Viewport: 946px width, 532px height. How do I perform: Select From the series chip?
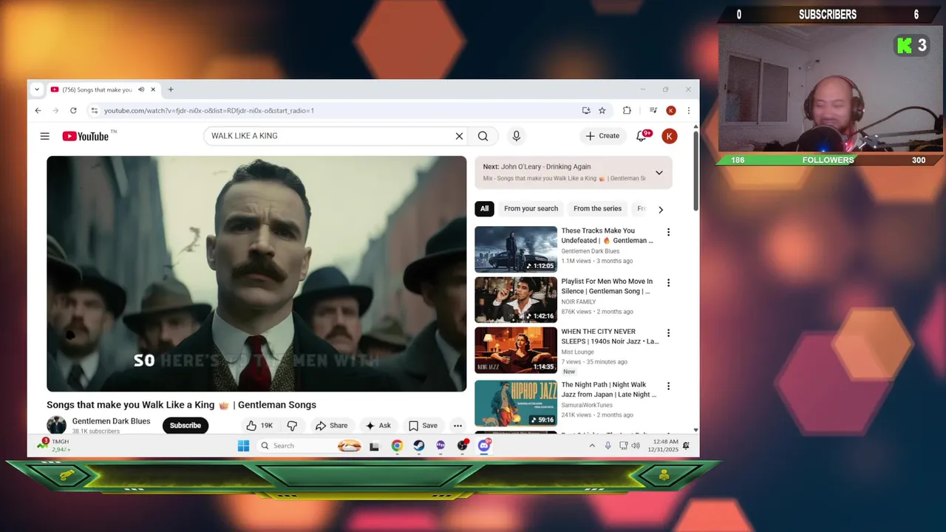tap(597, 209)
